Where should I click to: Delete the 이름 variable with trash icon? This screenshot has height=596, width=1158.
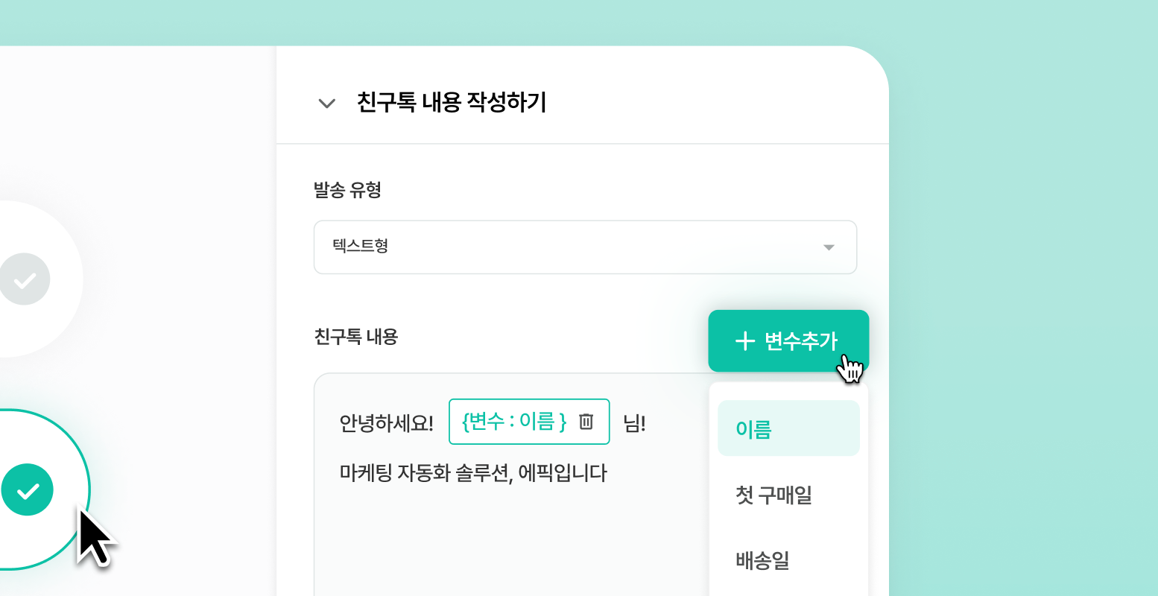(x=586, y=422)
